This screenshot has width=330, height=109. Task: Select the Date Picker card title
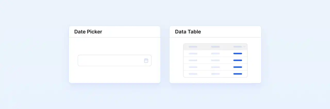click(x=88, y=32)
